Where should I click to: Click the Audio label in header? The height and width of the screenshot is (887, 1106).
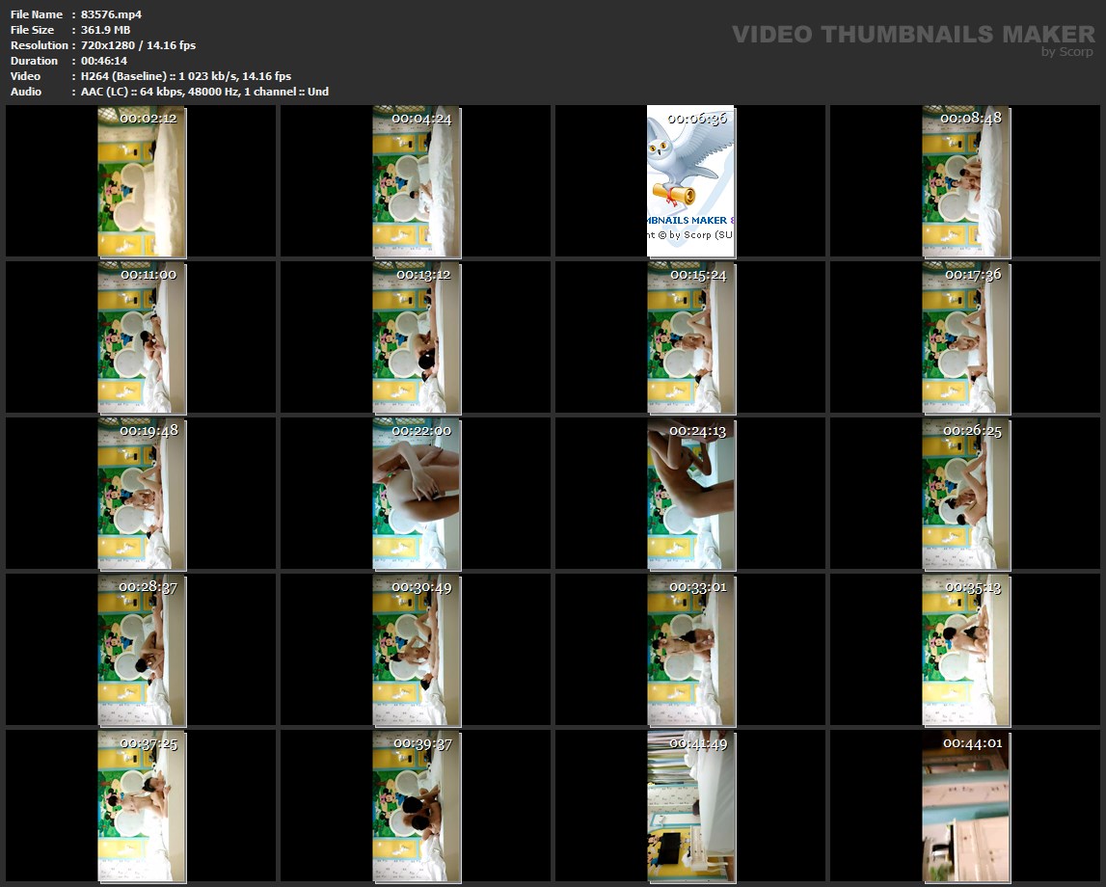25,92
